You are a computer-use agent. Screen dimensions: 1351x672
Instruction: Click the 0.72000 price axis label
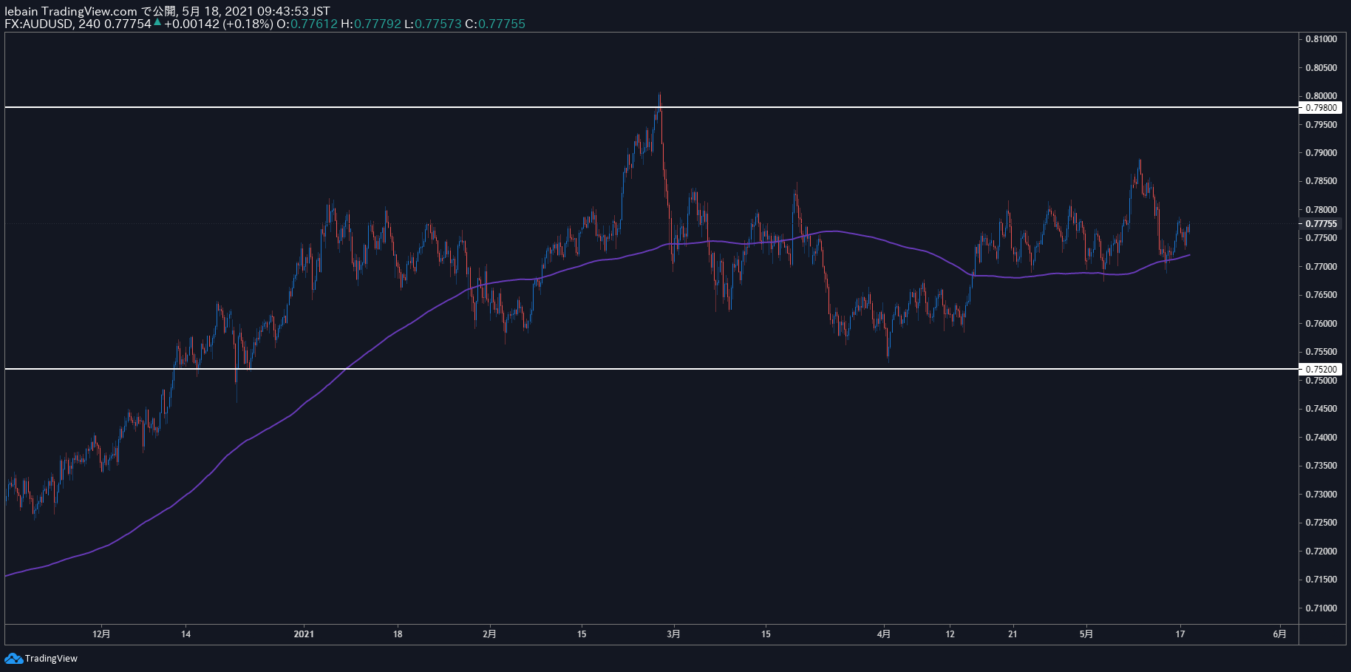[x=1321, y=551]
